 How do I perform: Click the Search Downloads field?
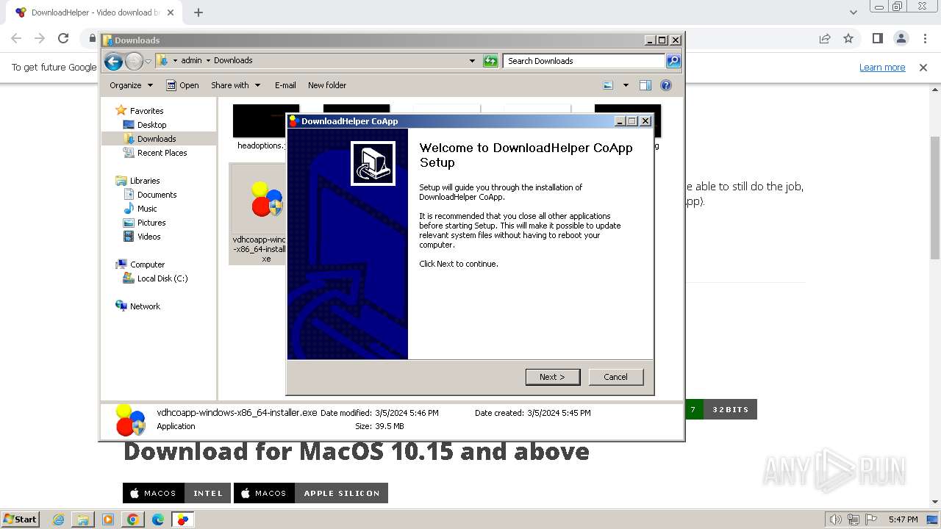pos(584,61)
